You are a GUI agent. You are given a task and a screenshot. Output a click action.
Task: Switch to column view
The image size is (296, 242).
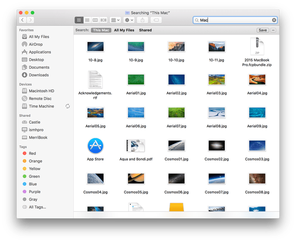(95, 20)
